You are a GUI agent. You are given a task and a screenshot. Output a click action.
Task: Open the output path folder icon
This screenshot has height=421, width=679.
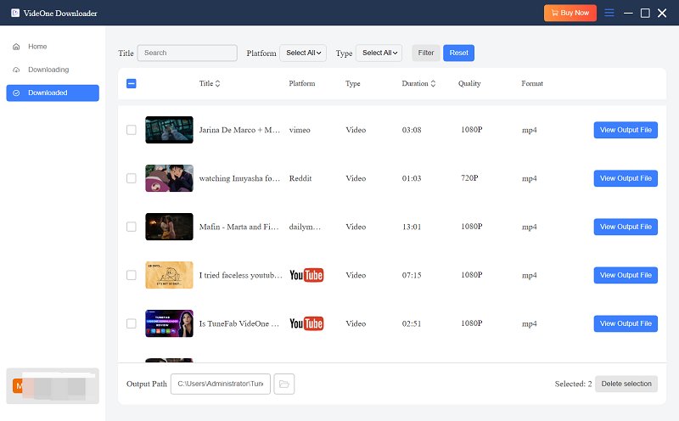coord(284,385)
